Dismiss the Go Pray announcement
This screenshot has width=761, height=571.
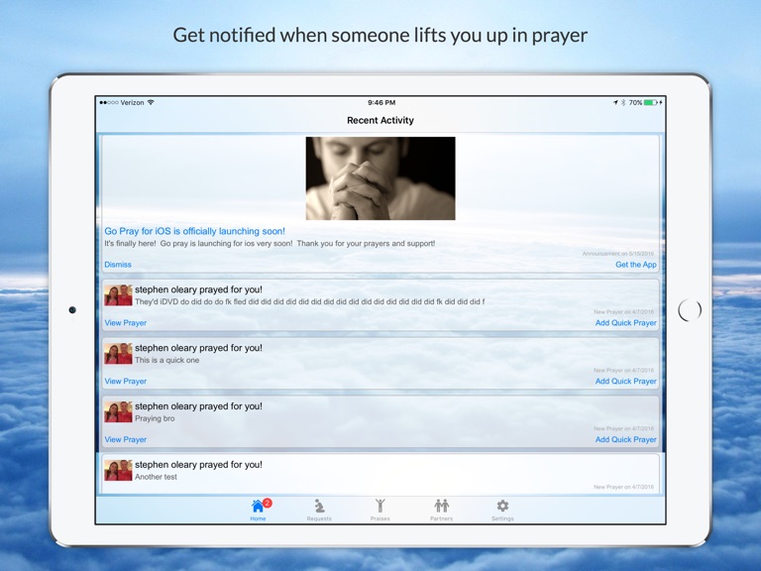pos(118,265)
